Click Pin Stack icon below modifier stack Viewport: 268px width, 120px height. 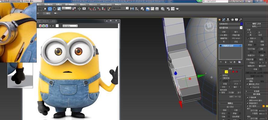pos(221,62)
